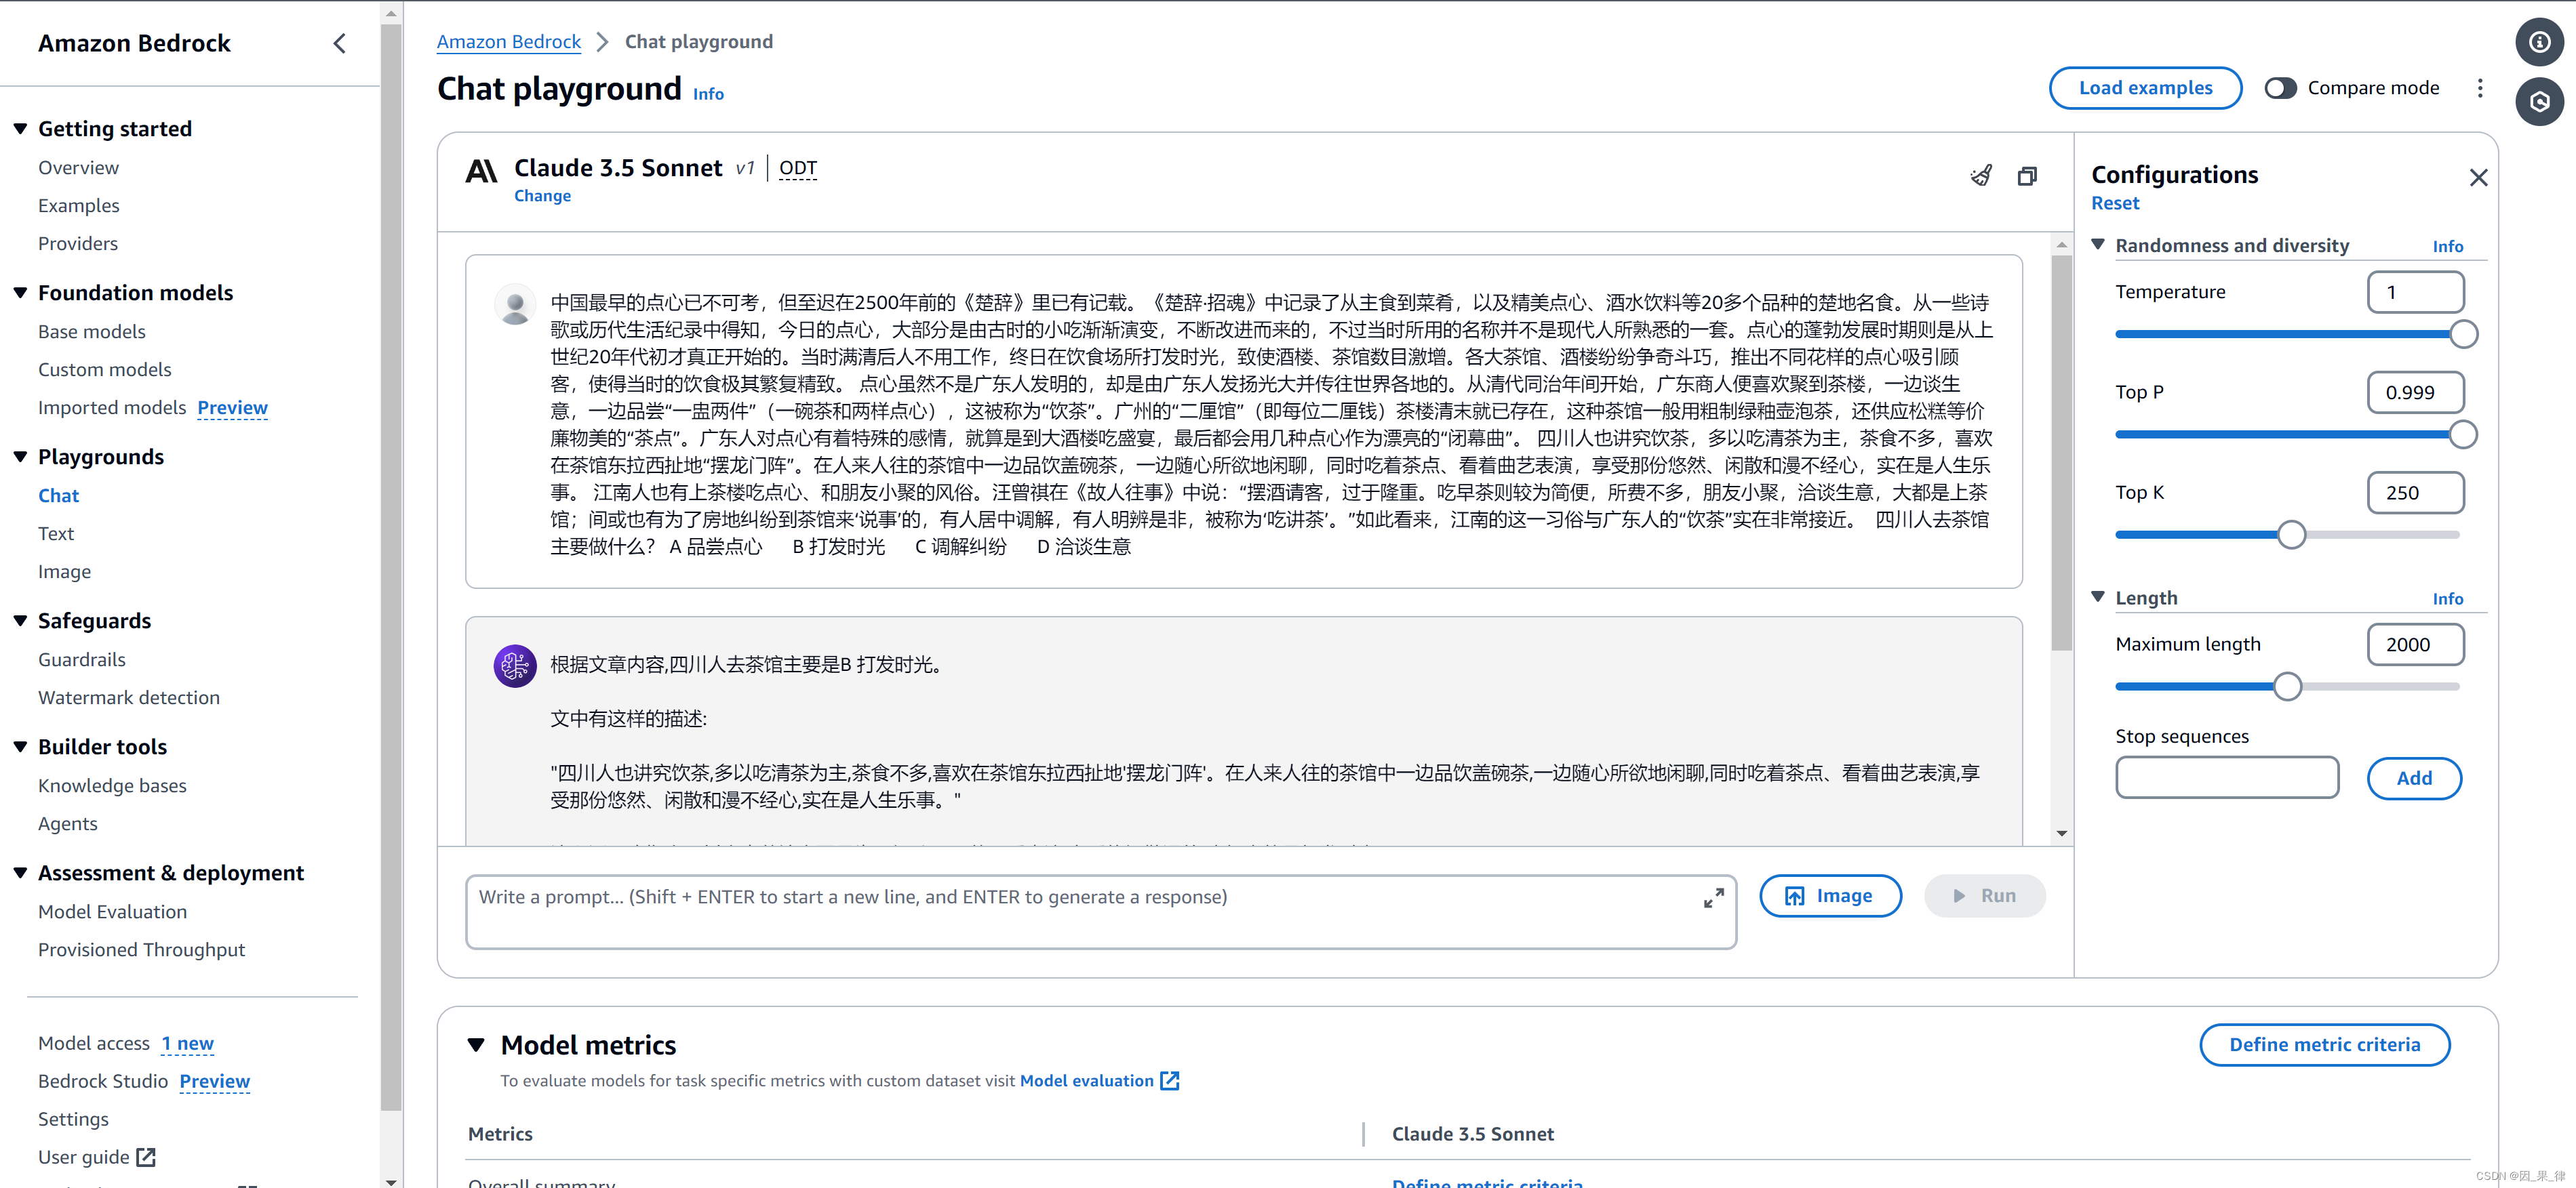The image size is (2576, 1188).
Task: Copy the conversation using copy icon
Action: [2028, 175]
